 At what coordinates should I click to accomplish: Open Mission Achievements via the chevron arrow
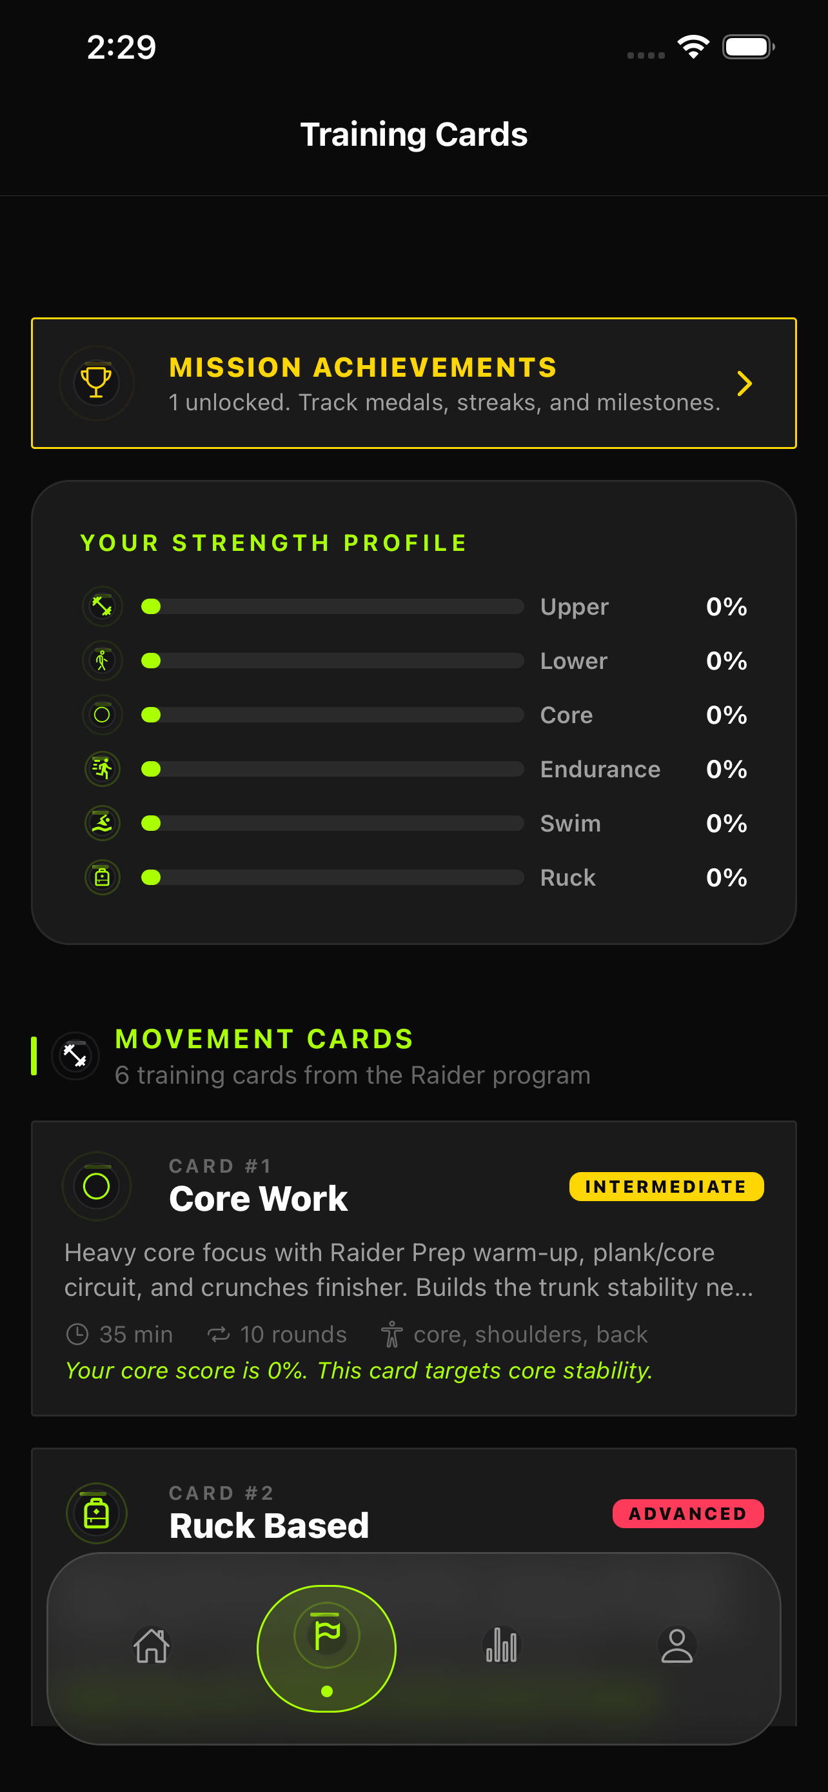(x=744, y=383)
